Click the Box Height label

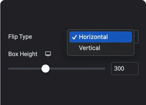tap(23, 54)
